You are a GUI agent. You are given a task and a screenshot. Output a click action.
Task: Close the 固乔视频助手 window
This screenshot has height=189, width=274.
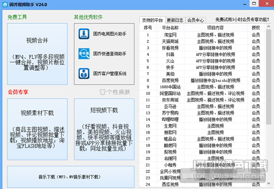click(267, 4)
